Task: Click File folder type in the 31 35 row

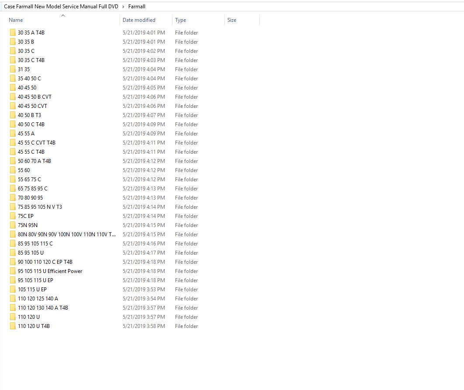Action: click(x=186, y=69)
